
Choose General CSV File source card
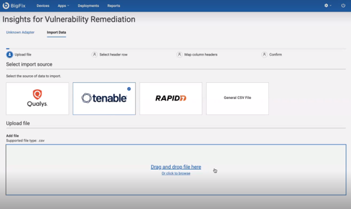pos(237,99)
